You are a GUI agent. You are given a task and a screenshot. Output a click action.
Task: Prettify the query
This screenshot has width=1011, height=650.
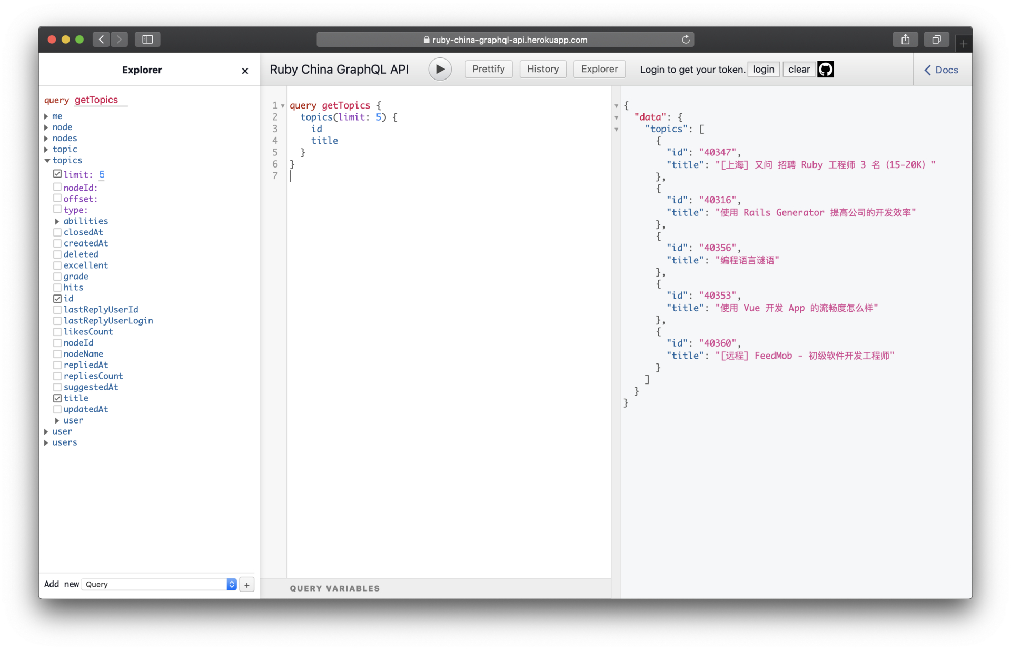coord(488,69)
